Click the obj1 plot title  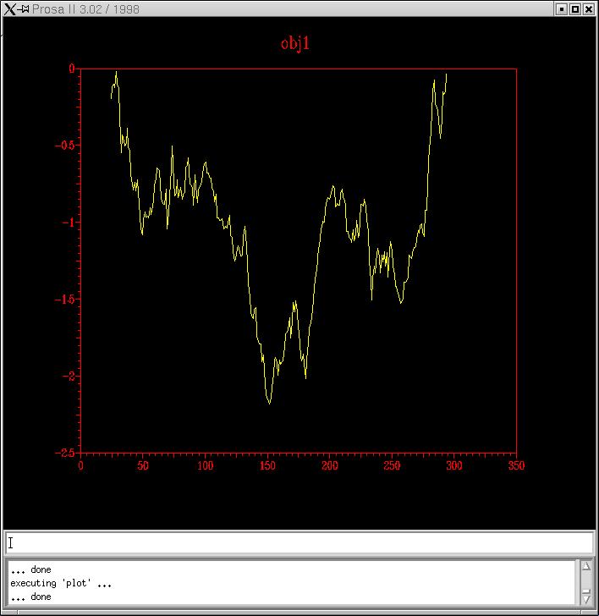point(295,43)
